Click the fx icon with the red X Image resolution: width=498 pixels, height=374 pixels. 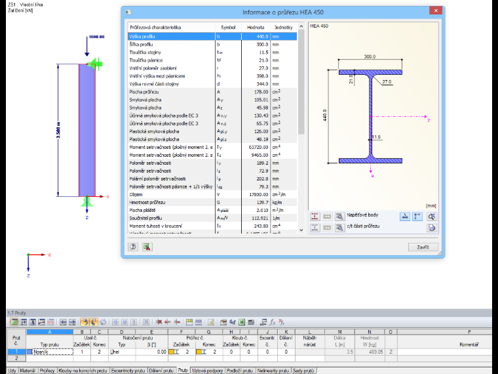tap(281, 322)
